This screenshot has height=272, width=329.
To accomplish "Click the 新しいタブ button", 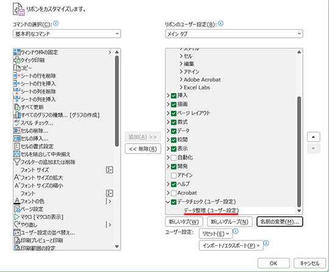I will [x=184, y=221].
